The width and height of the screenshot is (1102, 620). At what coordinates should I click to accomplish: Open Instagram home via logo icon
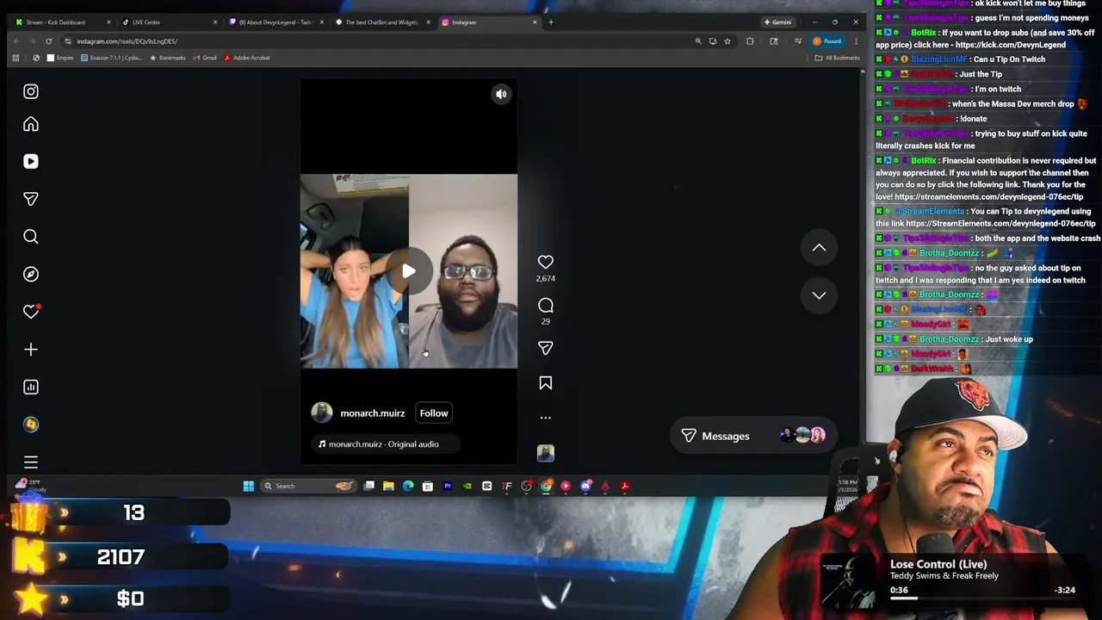(x=31, y=91)
